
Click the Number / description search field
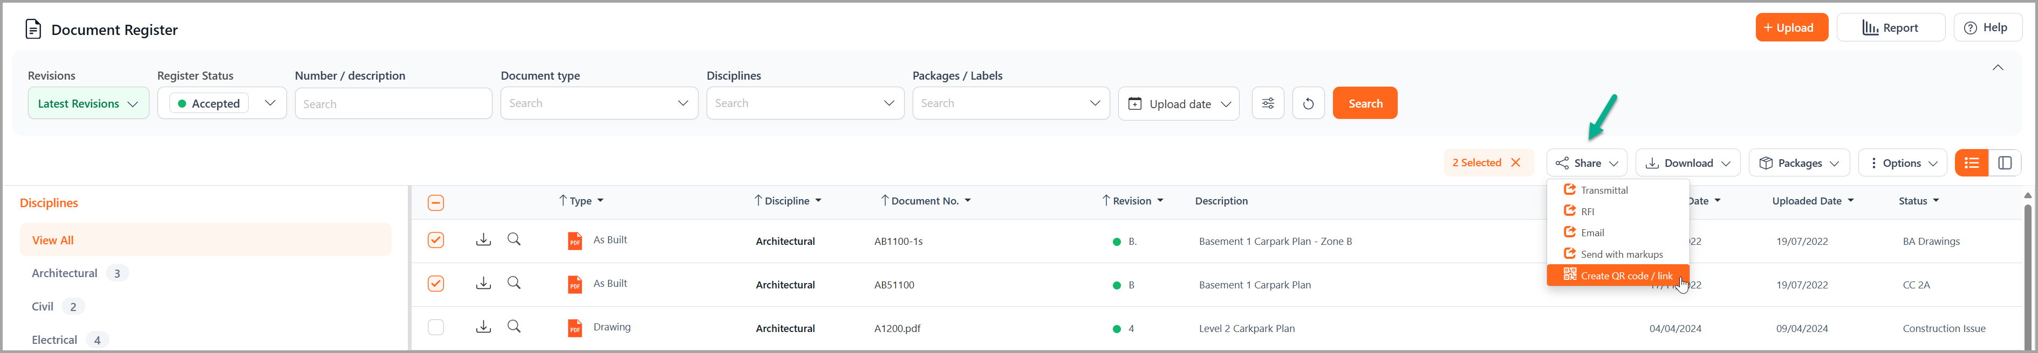tap(393, 103)
